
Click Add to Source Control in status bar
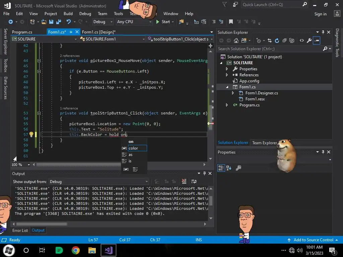tap(313, 240)
